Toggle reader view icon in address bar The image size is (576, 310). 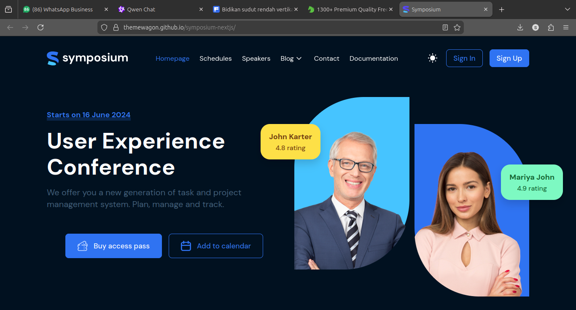(445, 27)
